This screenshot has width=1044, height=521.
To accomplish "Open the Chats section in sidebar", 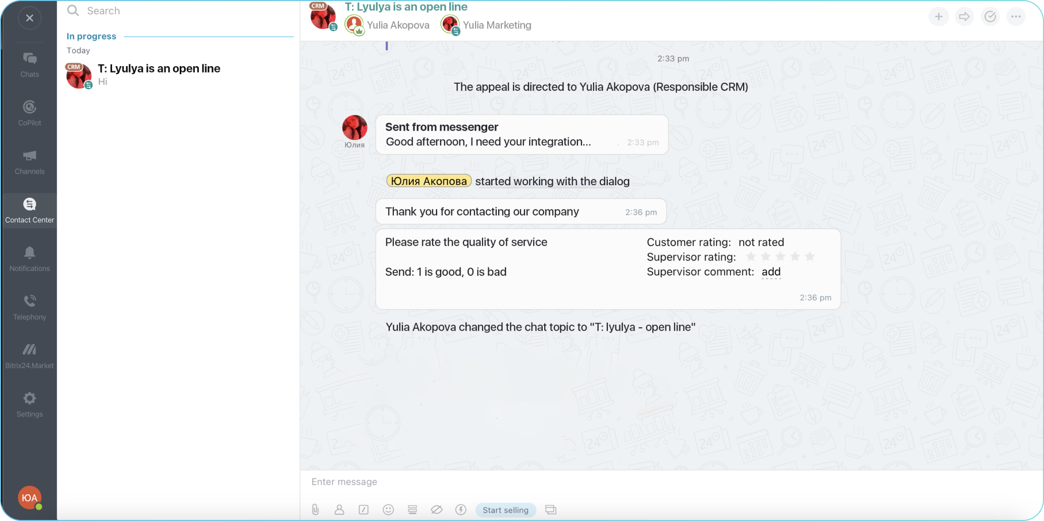I will point(29,65).
